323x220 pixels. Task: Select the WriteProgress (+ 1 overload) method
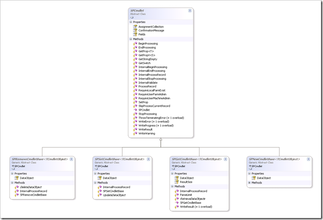pos(156,125)
